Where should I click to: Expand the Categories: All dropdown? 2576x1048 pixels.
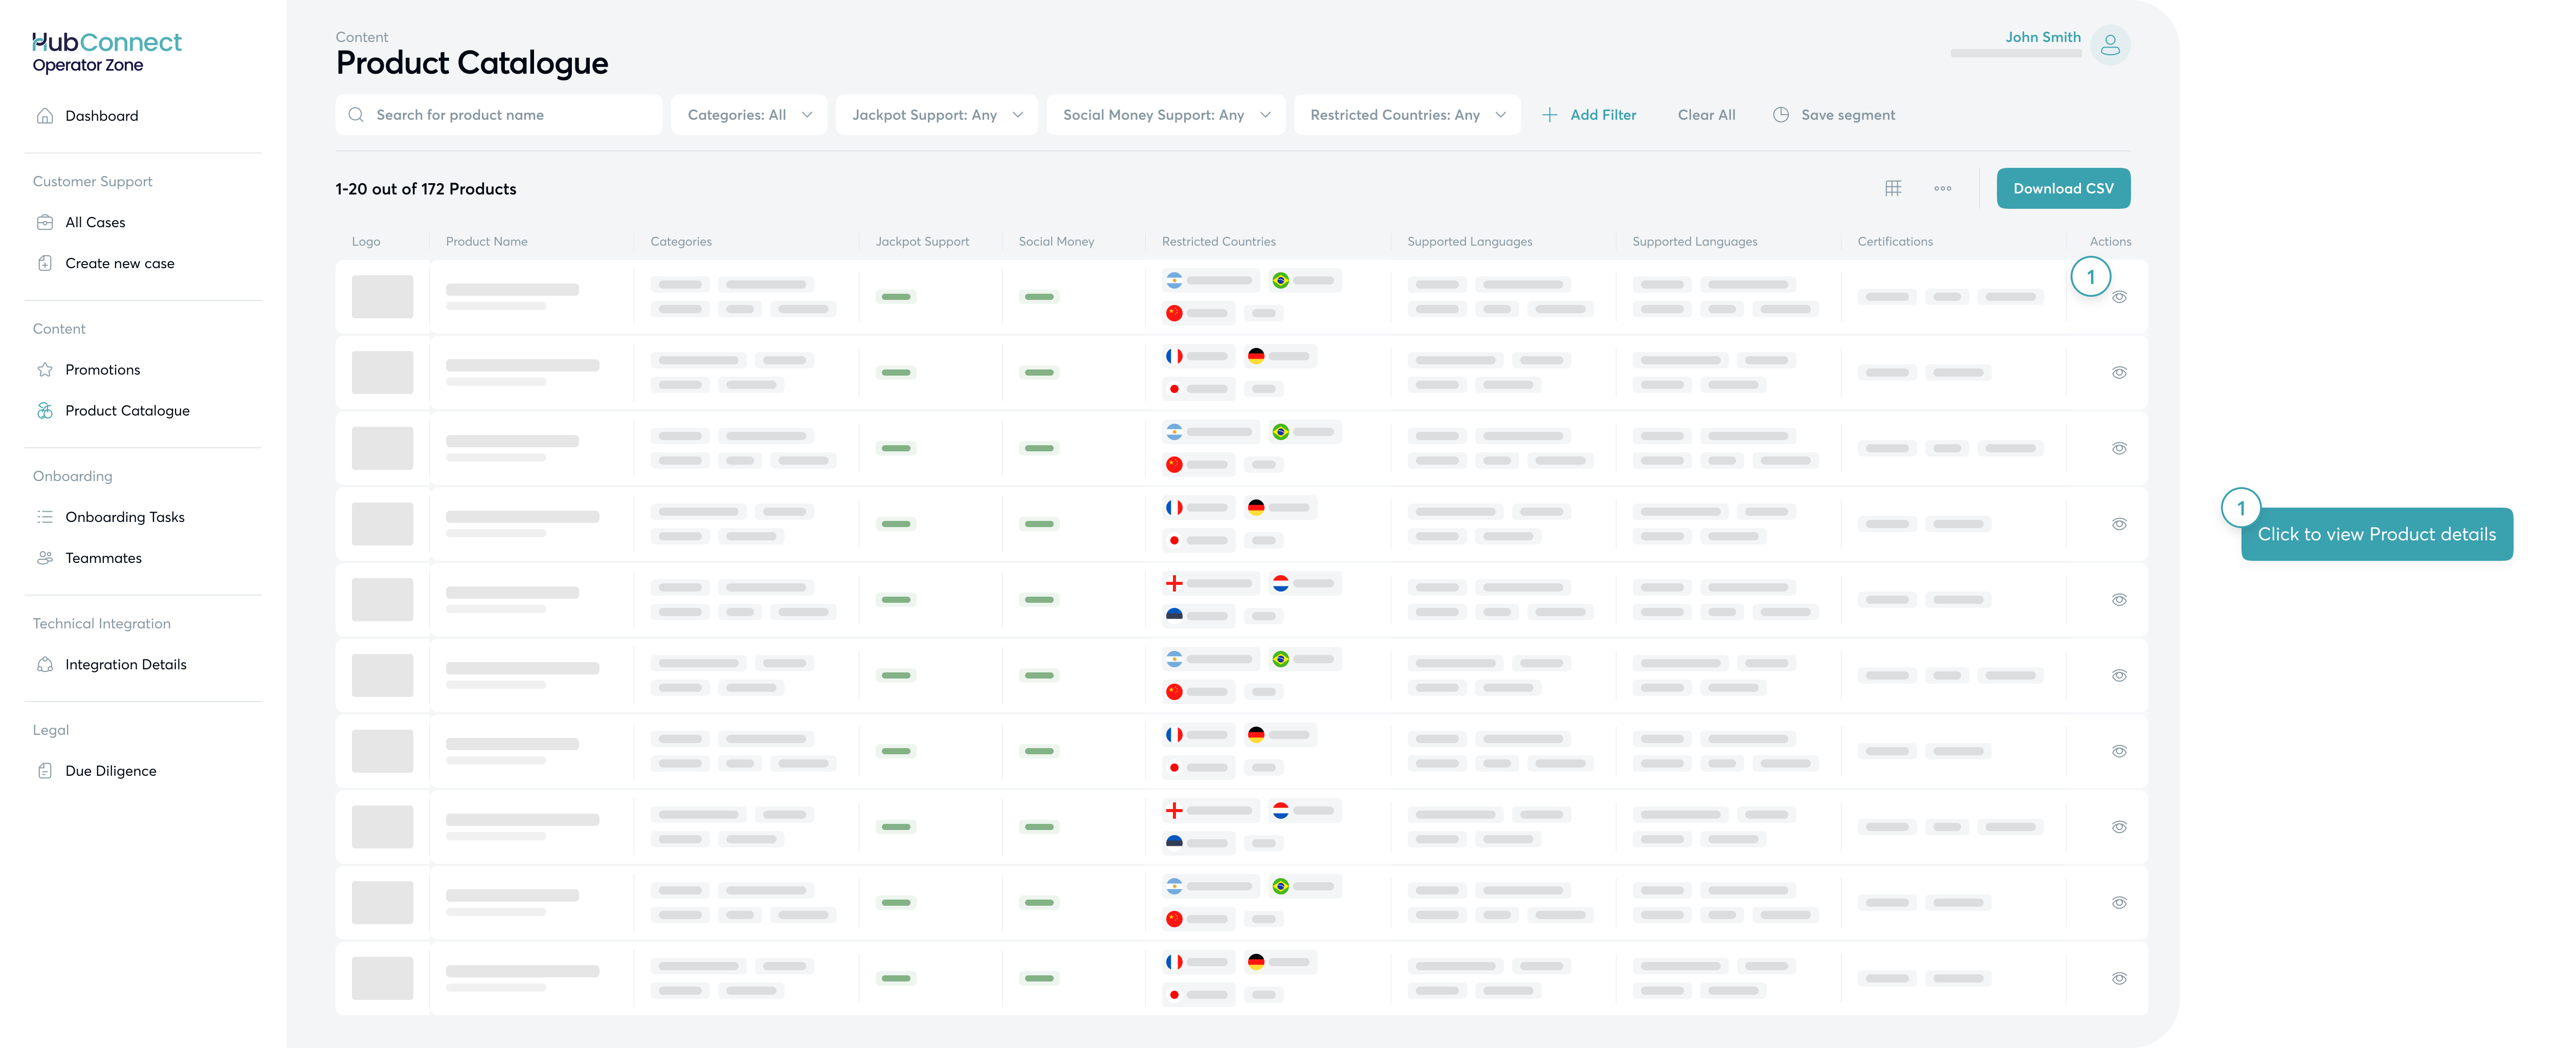pos(748,115)
